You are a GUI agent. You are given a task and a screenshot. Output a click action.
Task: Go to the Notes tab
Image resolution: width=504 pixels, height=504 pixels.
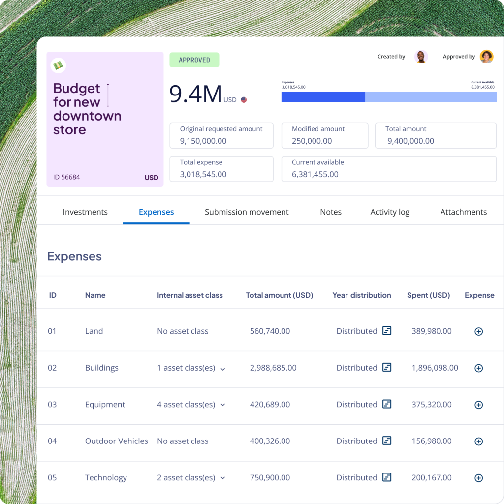[331, 212]
